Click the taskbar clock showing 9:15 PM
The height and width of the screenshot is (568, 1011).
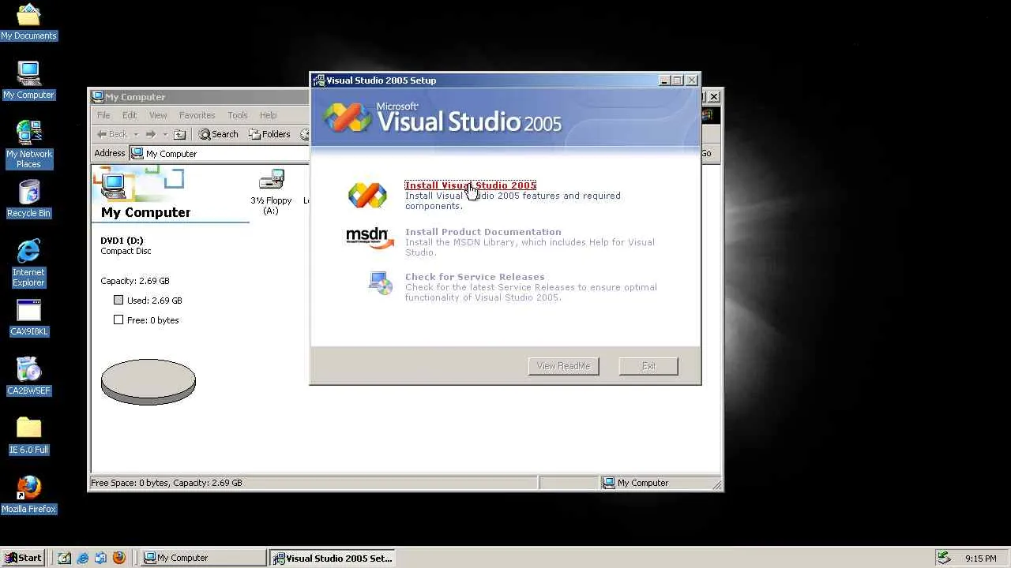[981, 559]
